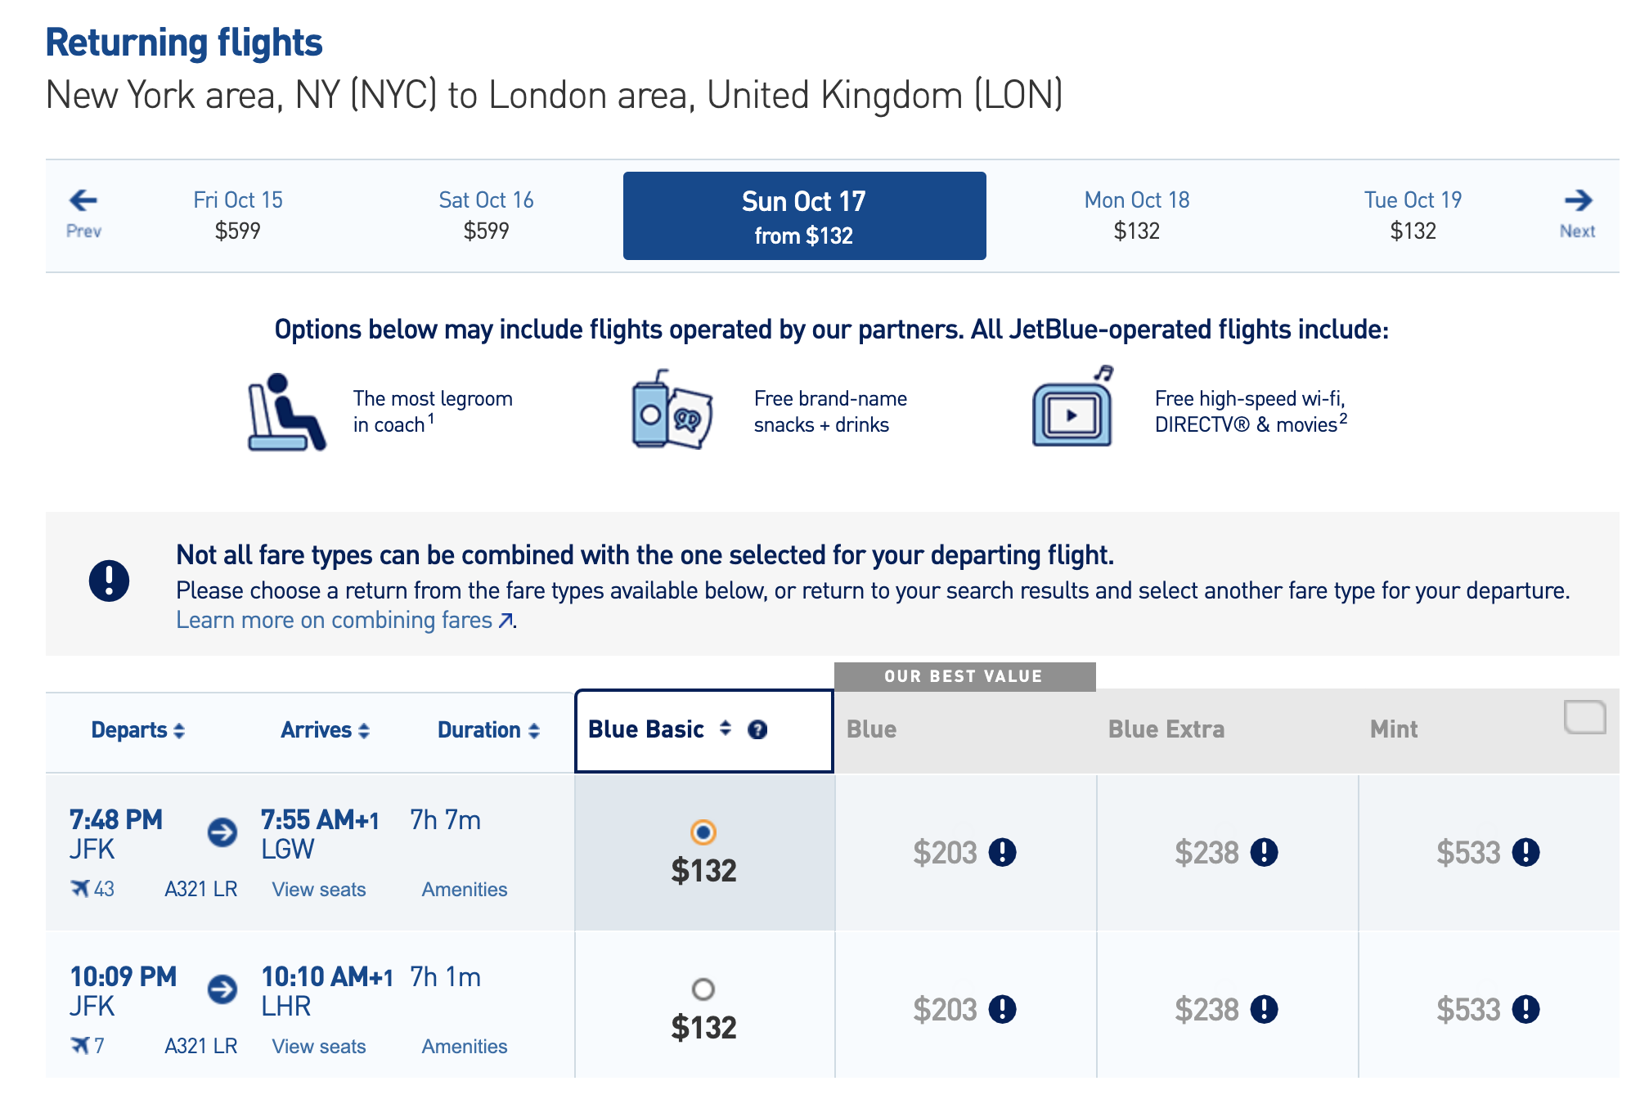Screen dimensions: 1631x1099
Task: Open Amenities for the 10:09 PM flight
Action: (465, 1047)
